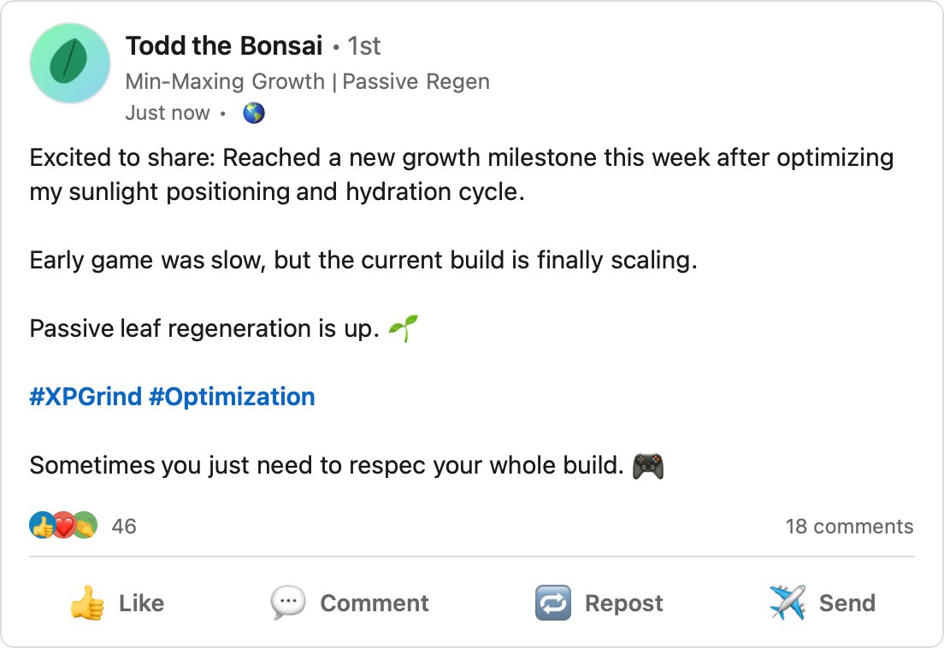Click the Like button label
This screenshot has width=944, height=648.
(x=141, y=603)
